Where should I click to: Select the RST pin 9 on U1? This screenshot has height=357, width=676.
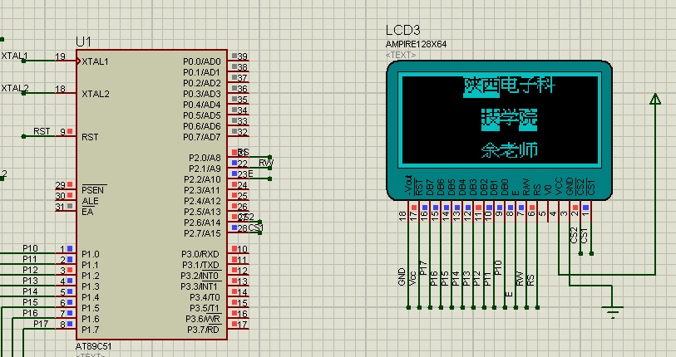click(x=63, y=132)
